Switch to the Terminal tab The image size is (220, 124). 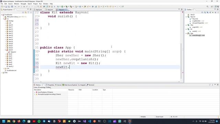click(90, 85)
